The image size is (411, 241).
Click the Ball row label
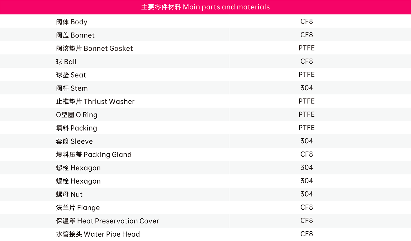click(x=66, y=62)
